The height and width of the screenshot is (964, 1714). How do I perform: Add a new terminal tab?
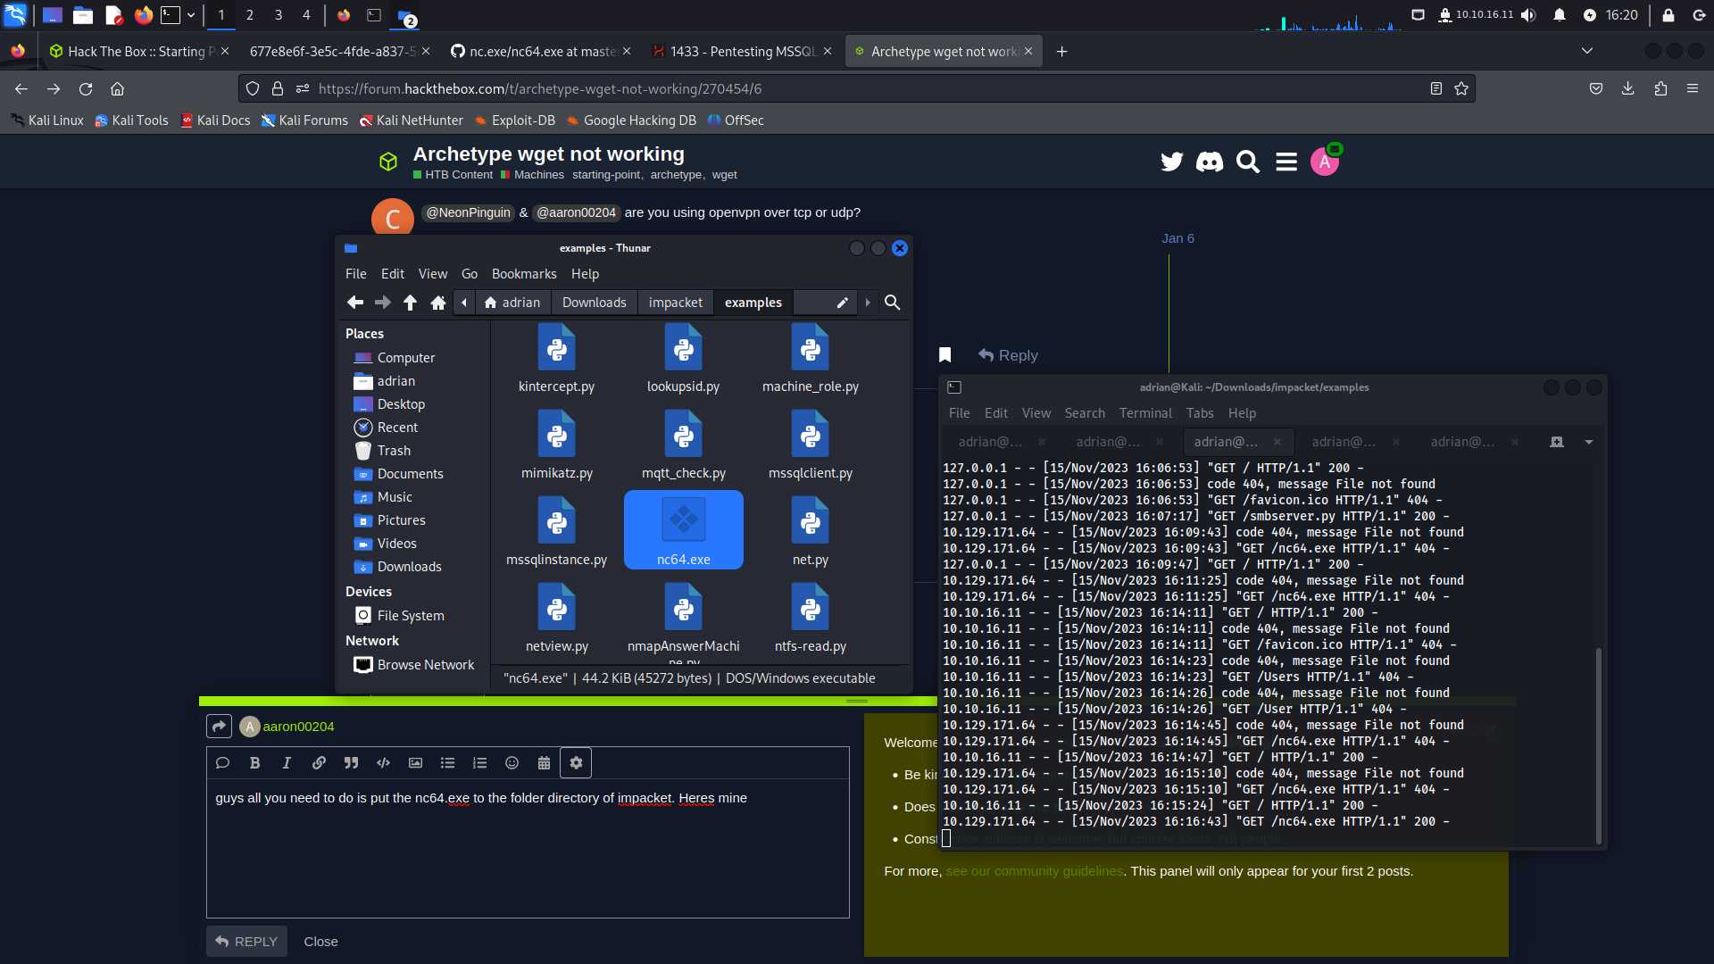click(x=1557, y=442)
